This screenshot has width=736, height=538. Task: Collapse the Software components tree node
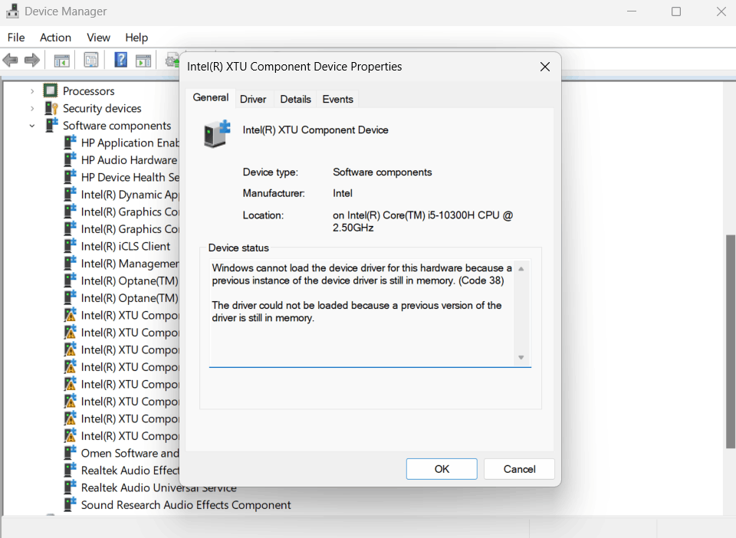click(31, 125)
